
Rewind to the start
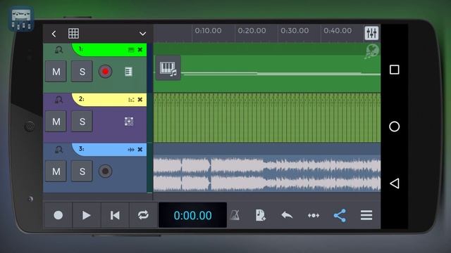coord(115,215)
